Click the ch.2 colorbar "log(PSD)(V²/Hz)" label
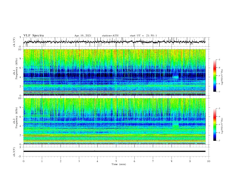This screenshot has height=181, width=235. (x=222, y=126)
